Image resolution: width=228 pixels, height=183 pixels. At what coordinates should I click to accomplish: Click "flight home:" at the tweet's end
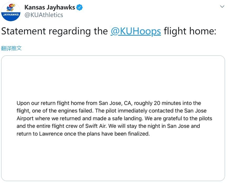pyautogui.click(x=190, y=31)
